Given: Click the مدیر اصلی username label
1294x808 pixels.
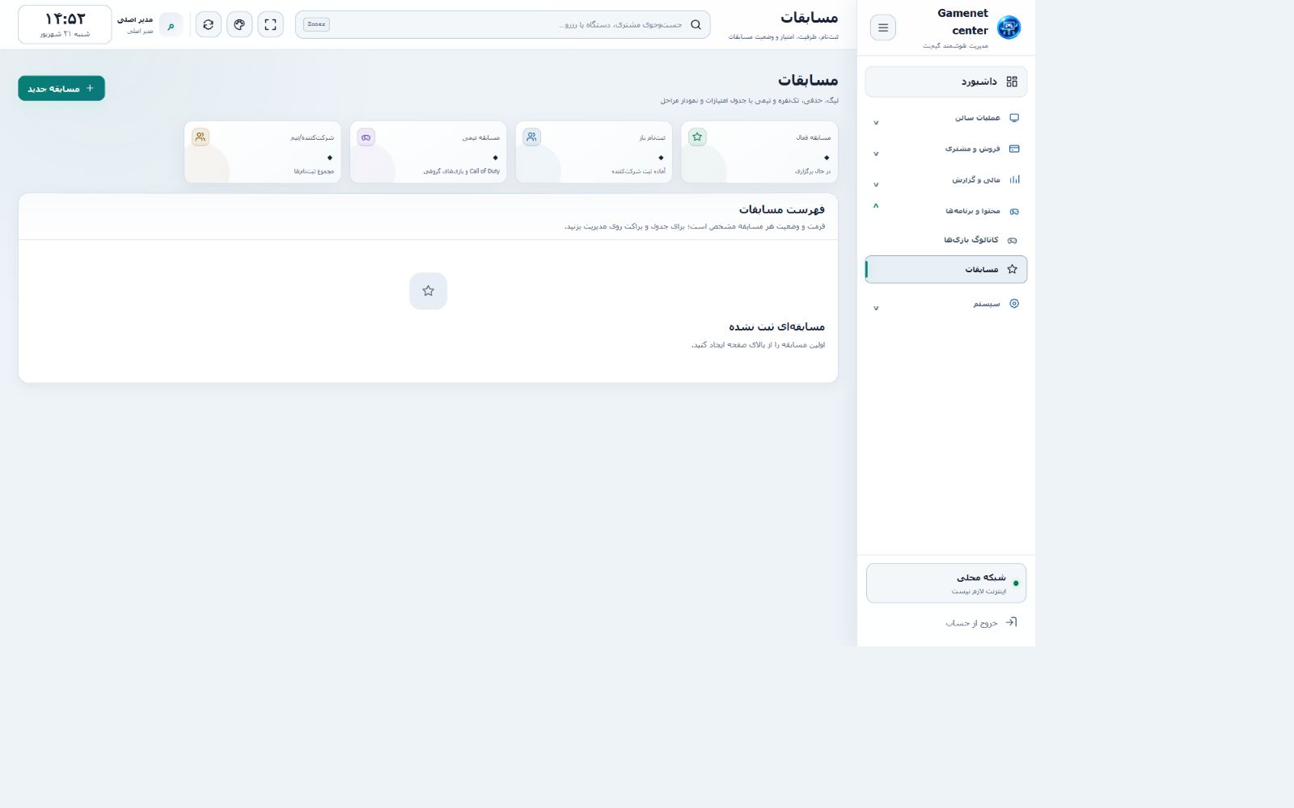Looking at the screenshot, I should [135, 19].
